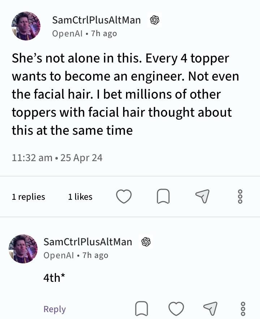Image resolution: width=260 pixels, height=319 pixels.
Task: Open the reply author's avatar
Action: tap(23, 248)
